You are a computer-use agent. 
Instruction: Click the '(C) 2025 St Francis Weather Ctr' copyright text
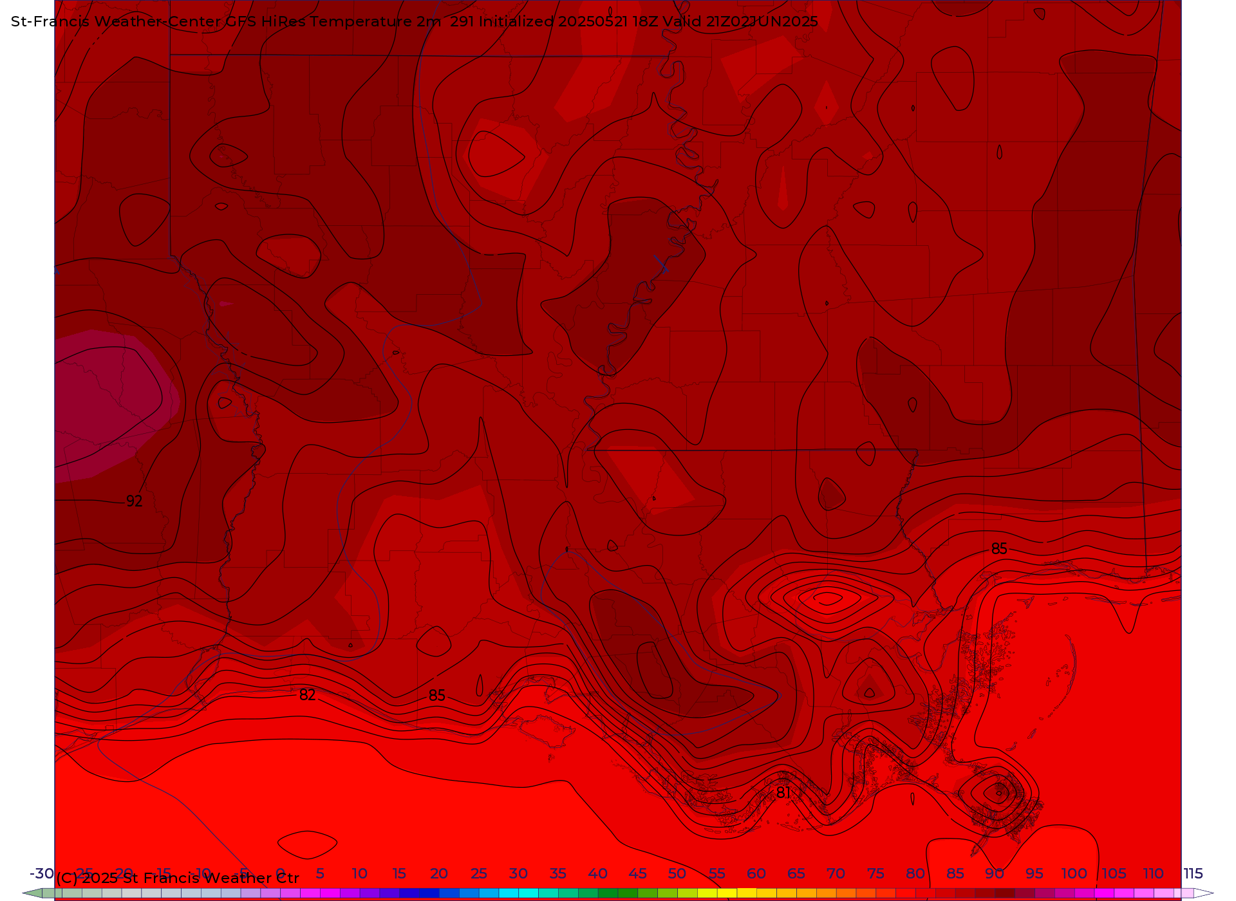point(178,878)
